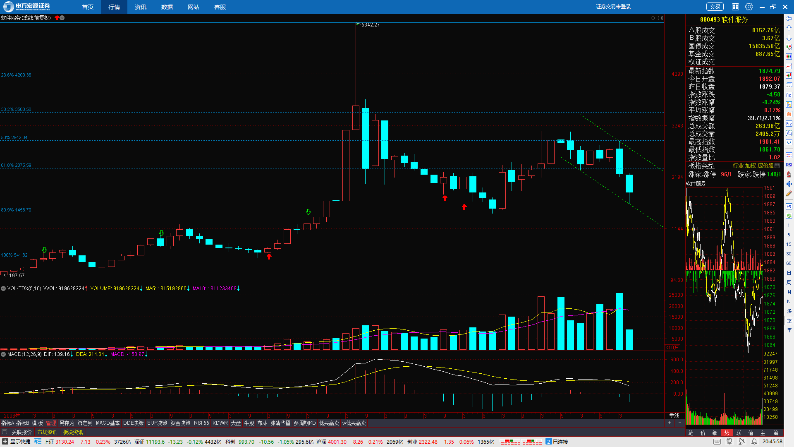This screenshot has height=447, width=794.
Task: Click the four-square layout grid icon
Action: 735,7
